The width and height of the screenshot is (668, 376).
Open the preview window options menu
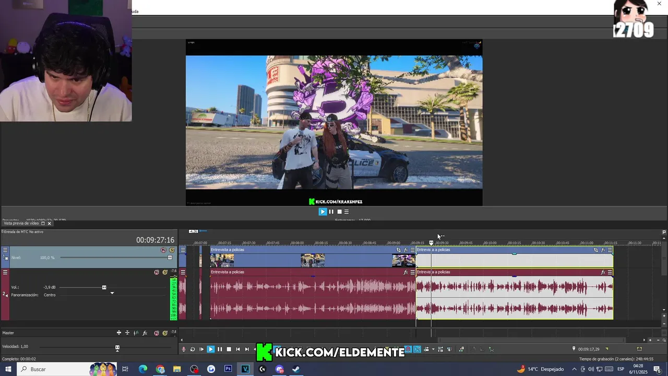coord(347,211)
